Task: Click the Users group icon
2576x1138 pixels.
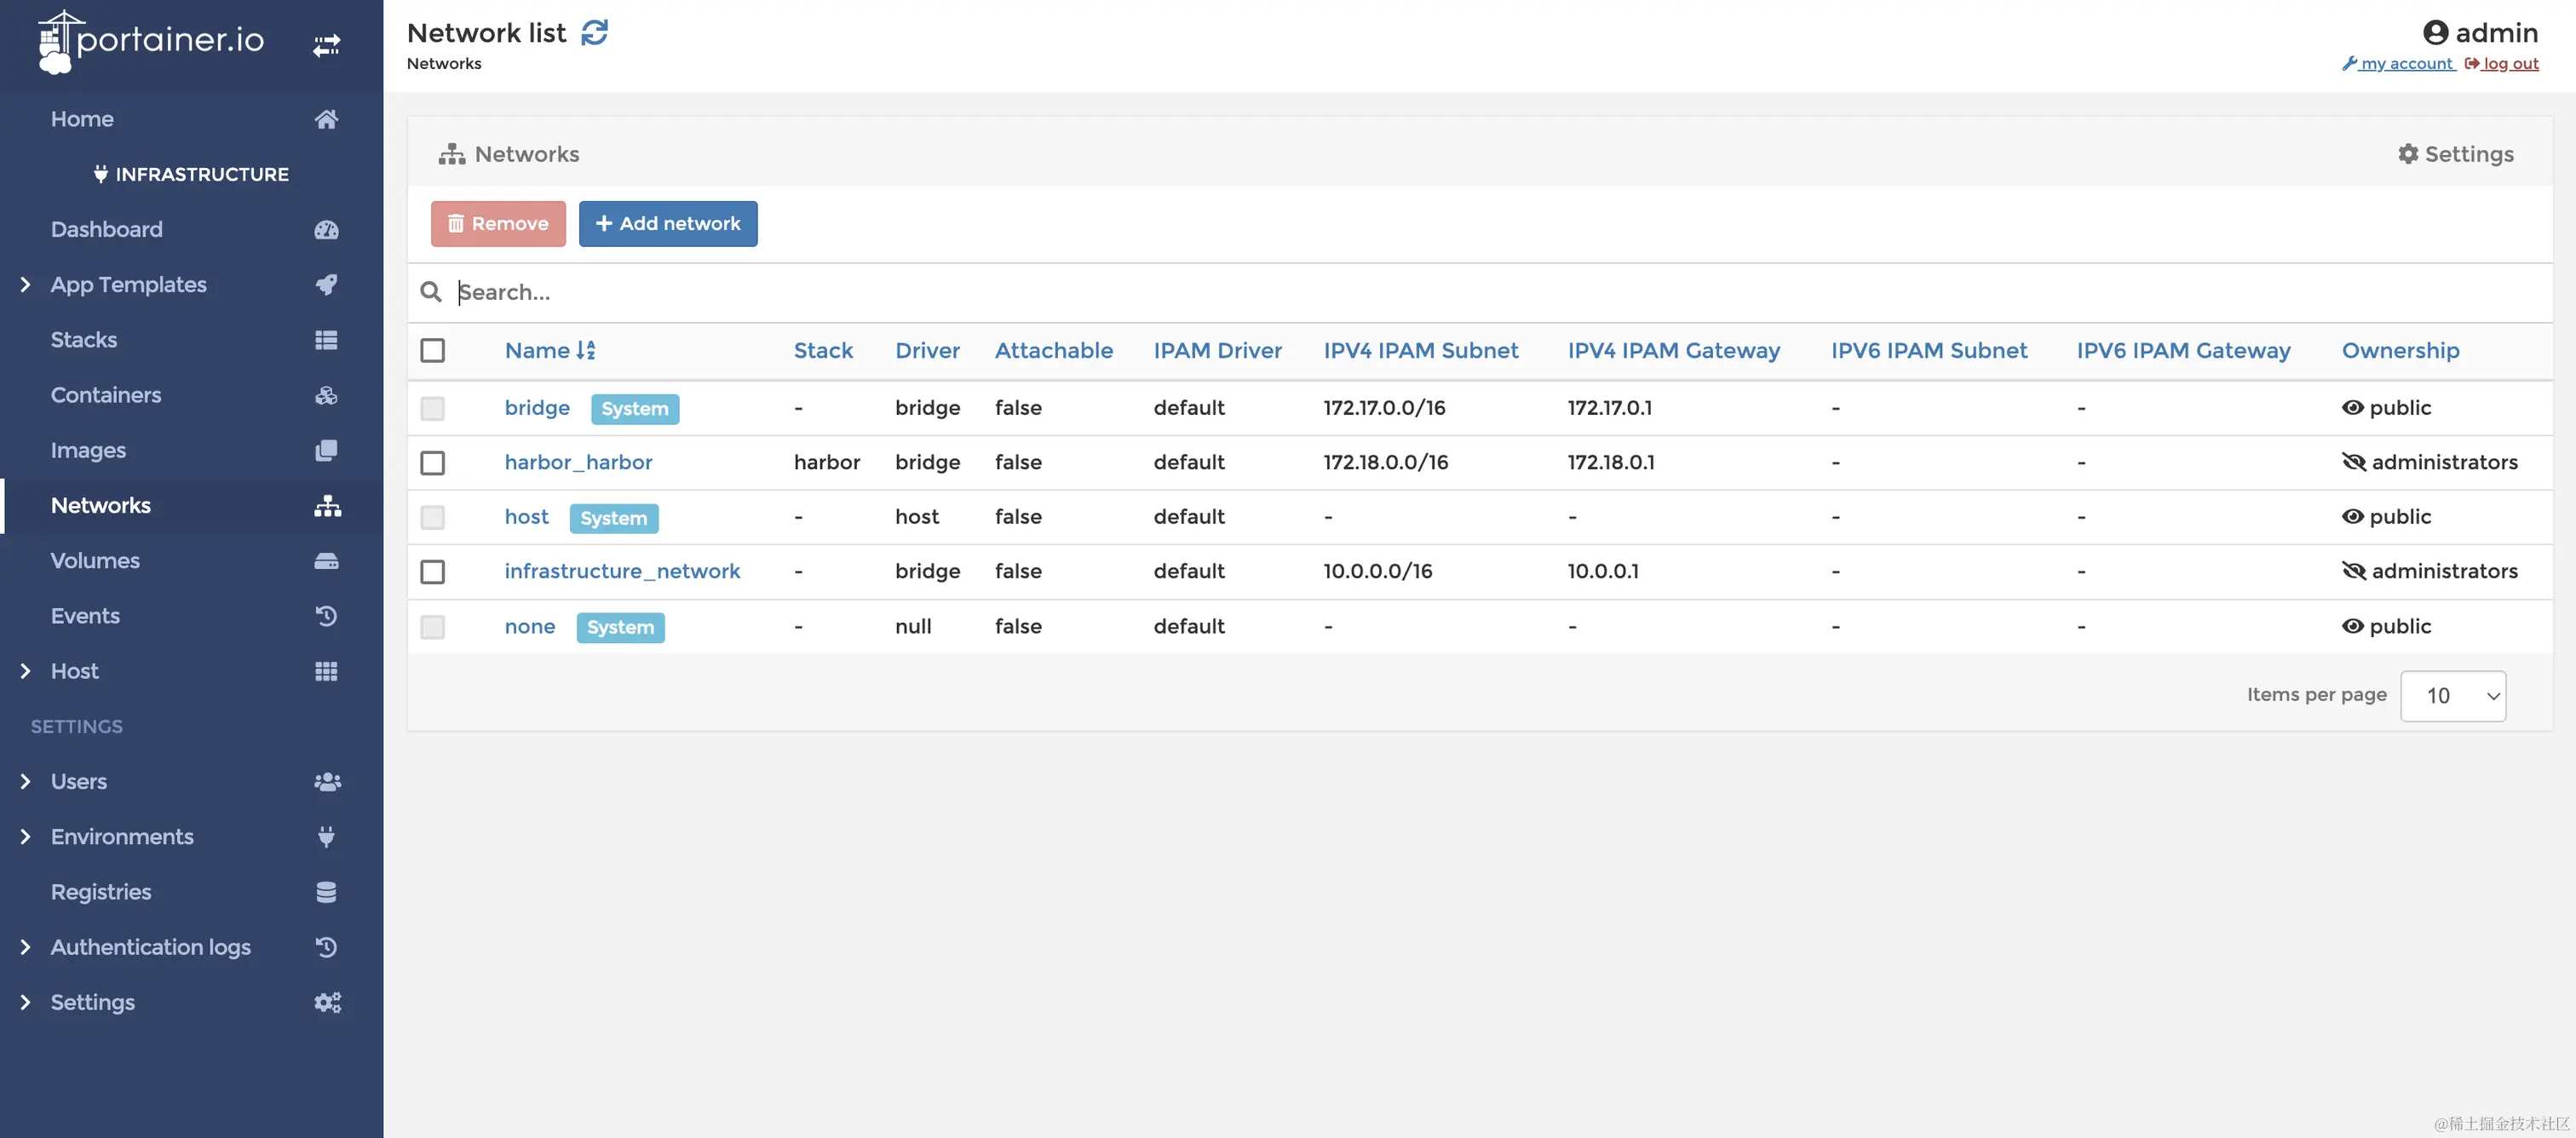Action: point(327,782)
